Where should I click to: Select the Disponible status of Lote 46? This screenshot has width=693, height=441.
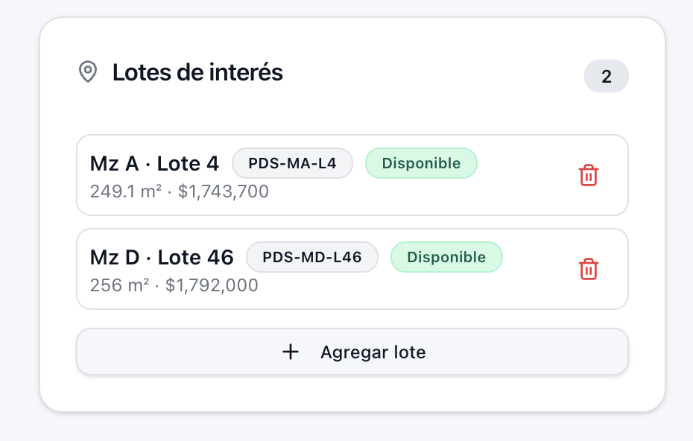pos(446,257)
